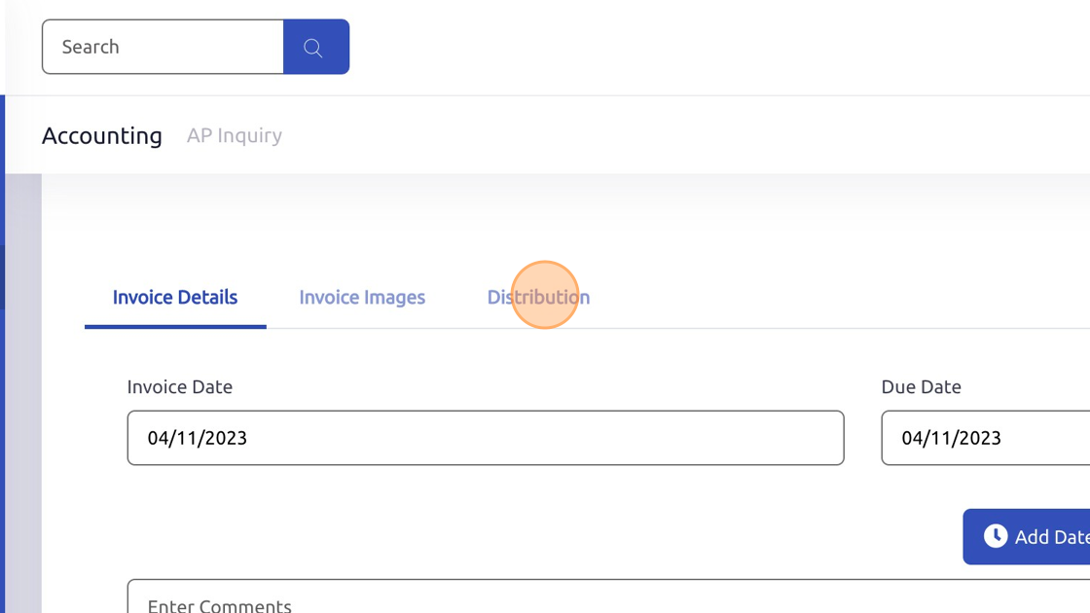Select the Invoice Details tab
The width and height of the screenshot is (1090, 613).
[x=175, y=298]
